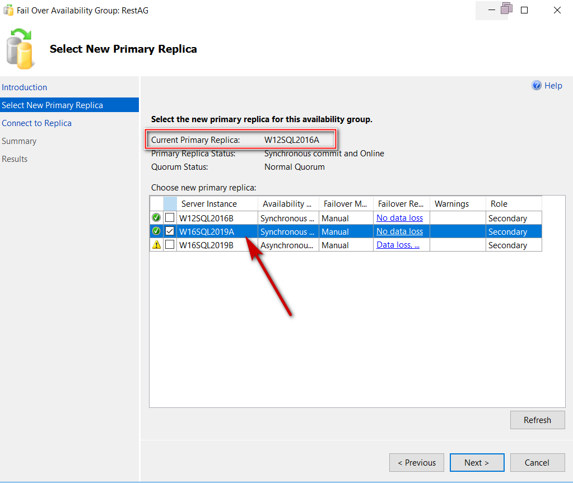This screenshot has height=483, width=573.
Task: Select the Select New Primary Replica step
Action: (53, 105)
